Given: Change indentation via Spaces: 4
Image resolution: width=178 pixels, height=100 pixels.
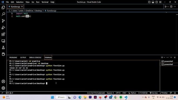Looking at the screenshot, I should click(x=110, y=93).
